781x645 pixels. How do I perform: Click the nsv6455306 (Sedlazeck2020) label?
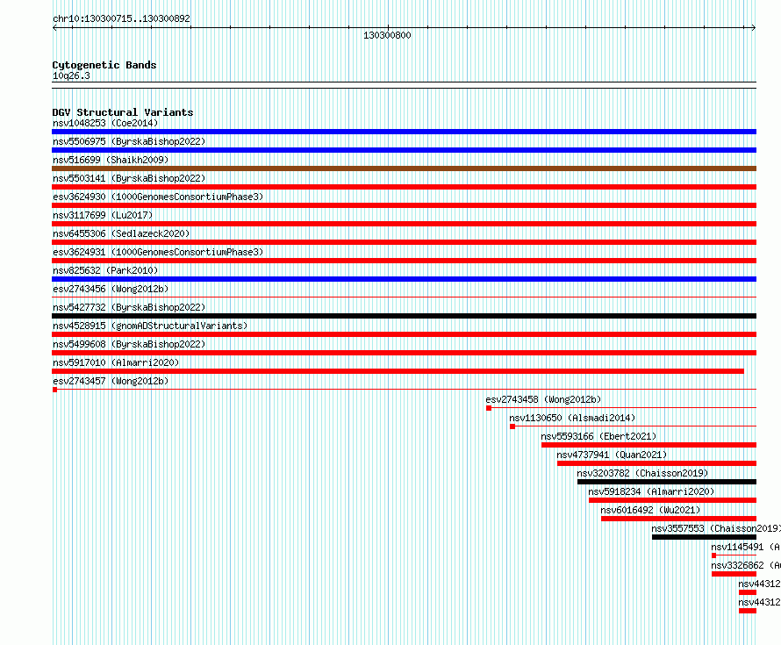121,233
